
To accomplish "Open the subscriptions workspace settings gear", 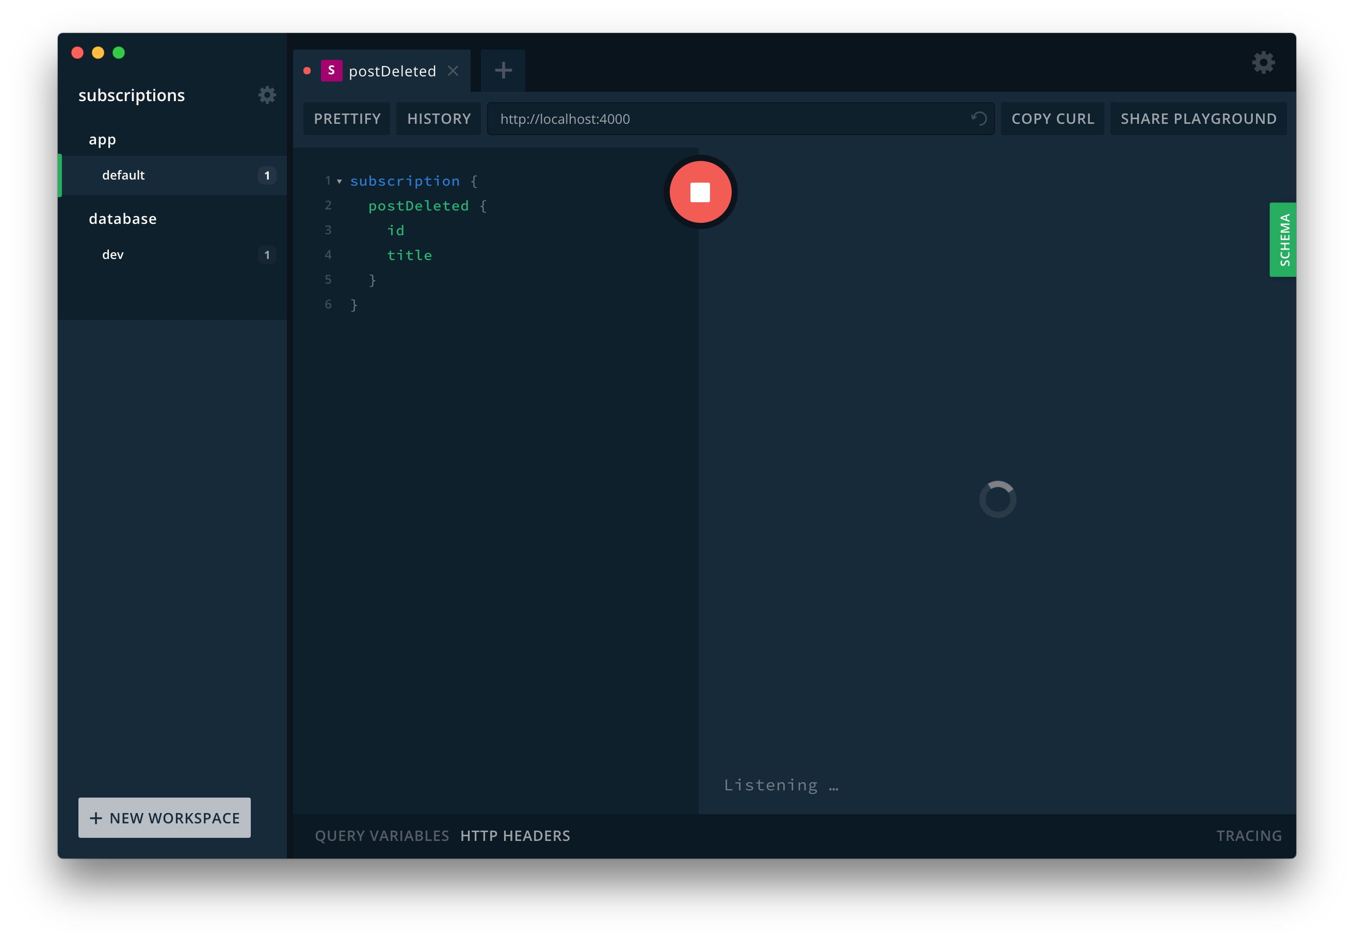I will click(267, 95).
